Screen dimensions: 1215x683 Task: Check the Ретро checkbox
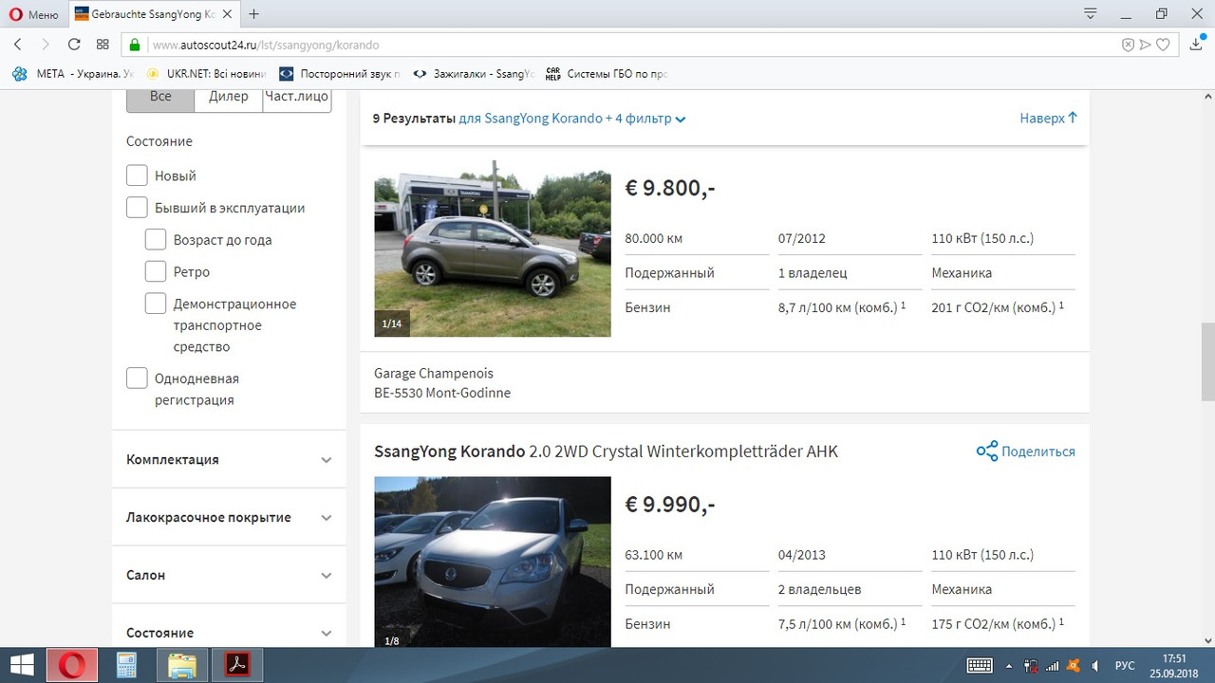pyautogui.click(x=156, y=272)
